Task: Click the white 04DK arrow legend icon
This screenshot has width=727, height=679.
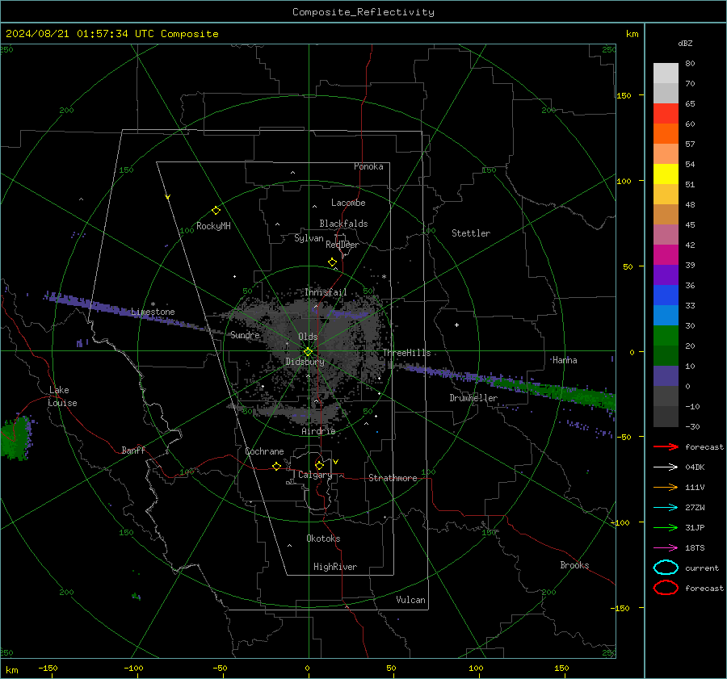Action: click(666, 467)
